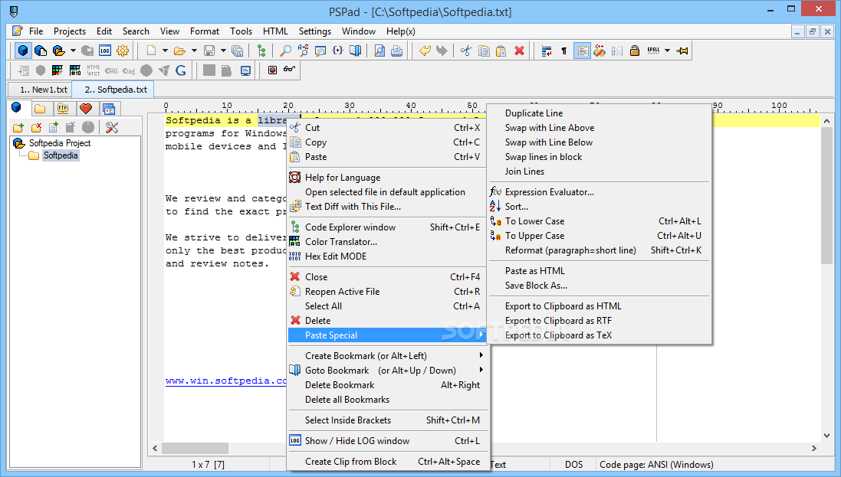Viewport: 841px width, 477px height.
Task: Click the Replace A-to-Z search icon
Action: [303, 51]
